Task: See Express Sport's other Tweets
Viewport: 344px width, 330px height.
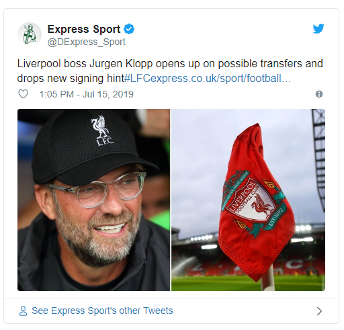Action: click(x=102, y=311)
